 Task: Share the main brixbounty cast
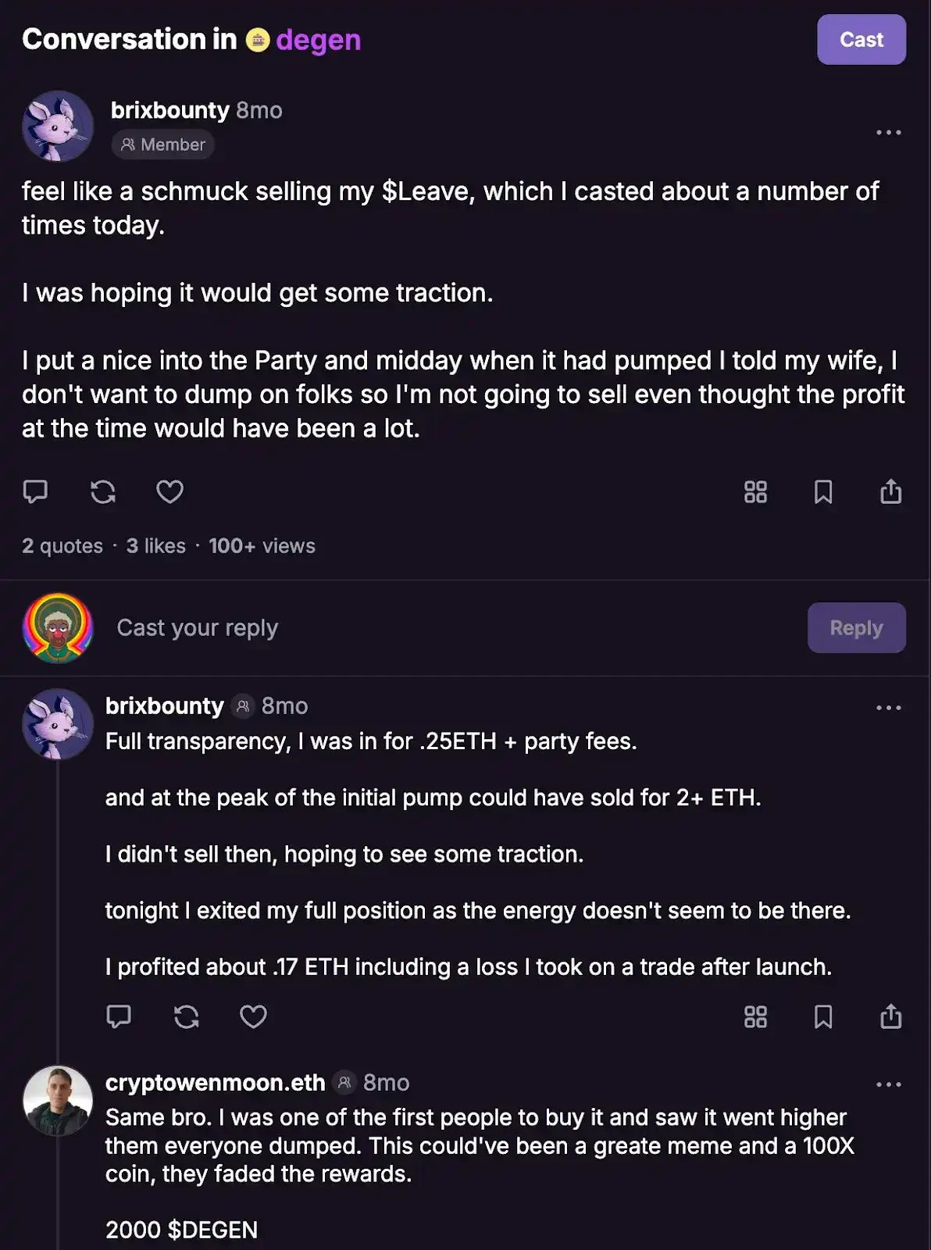(890, 491)
